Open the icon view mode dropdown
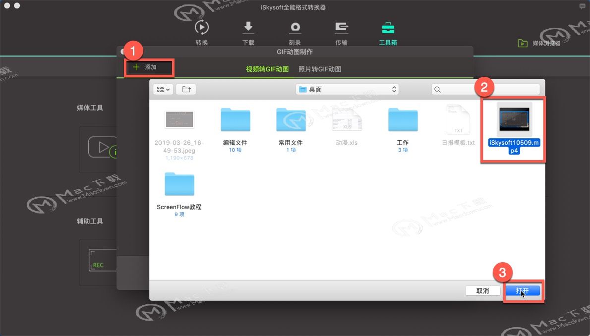Screen dimensions: 590x336 pos(163,89)
